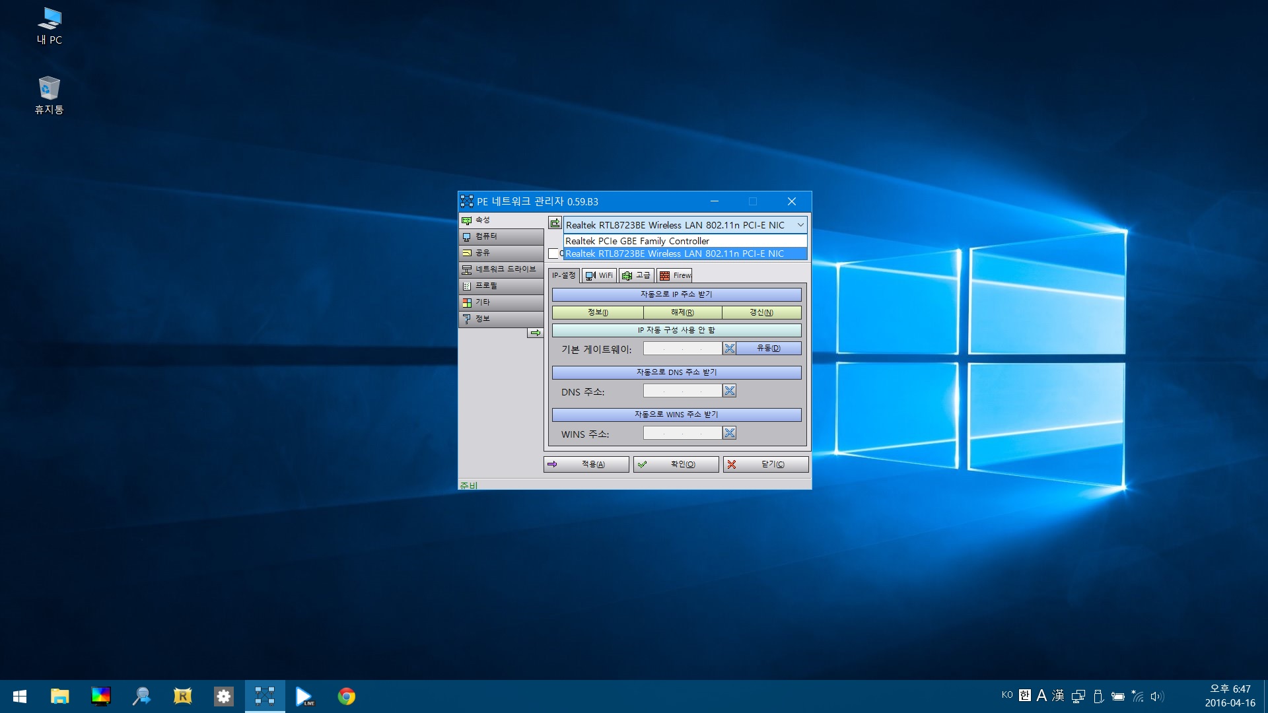Select Realtek RTL8723BE Wireless LAN in dropdown list
This screenshot has height=713, width=1268.
686,254
